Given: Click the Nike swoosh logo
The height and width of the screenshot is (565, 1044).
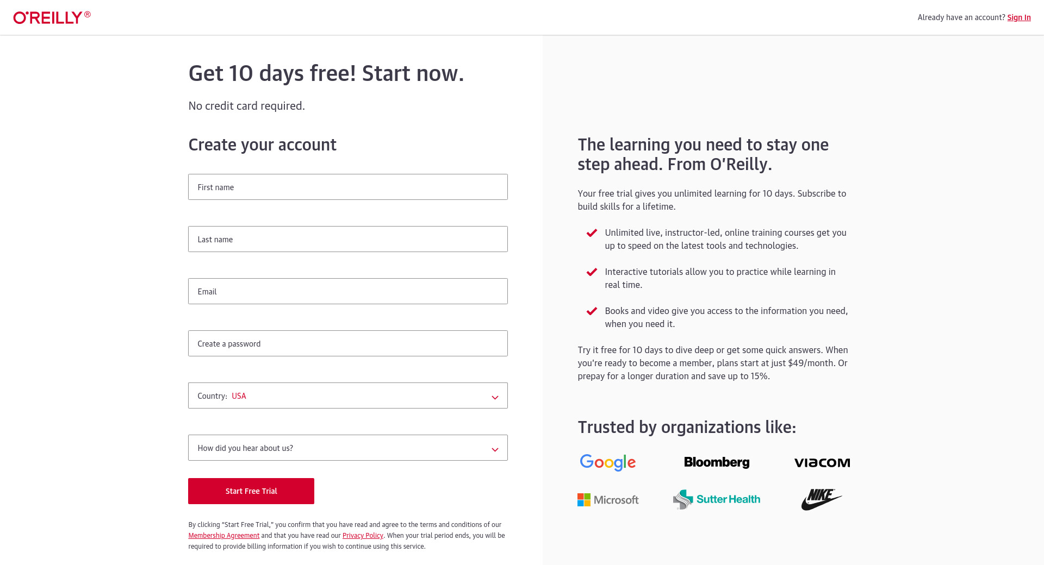Looking at the screenshot, I should coord(821,499).
